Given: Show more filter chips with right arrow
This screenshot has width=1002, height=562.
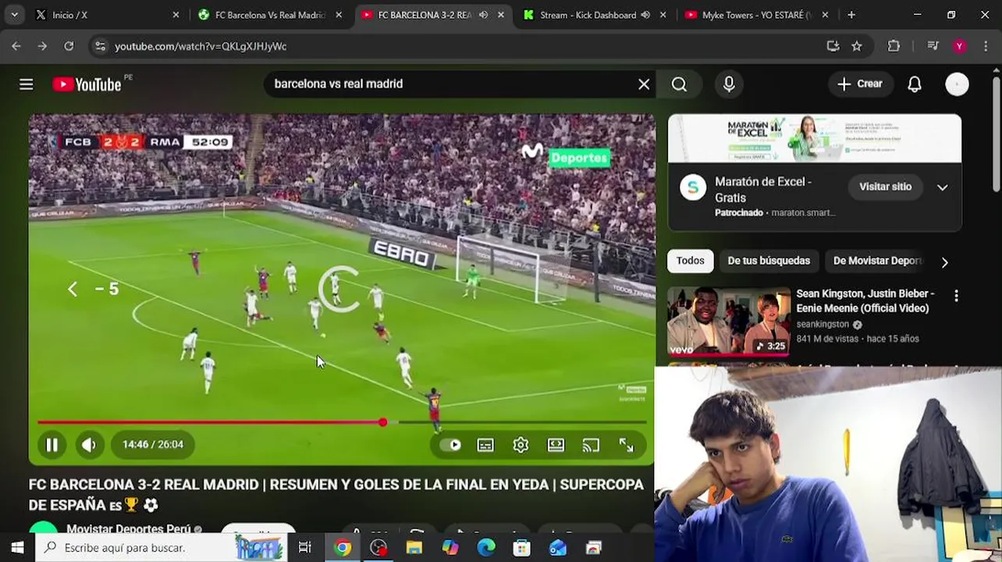Looking at the screenshot, I should (944, 262).
